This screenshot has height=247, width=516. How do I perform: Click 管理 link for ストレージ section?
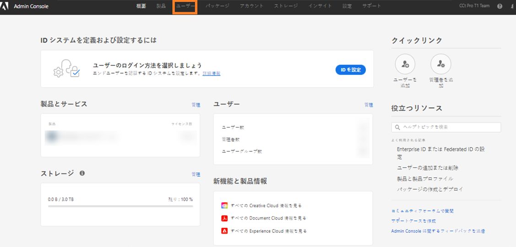tap(196, 174)
